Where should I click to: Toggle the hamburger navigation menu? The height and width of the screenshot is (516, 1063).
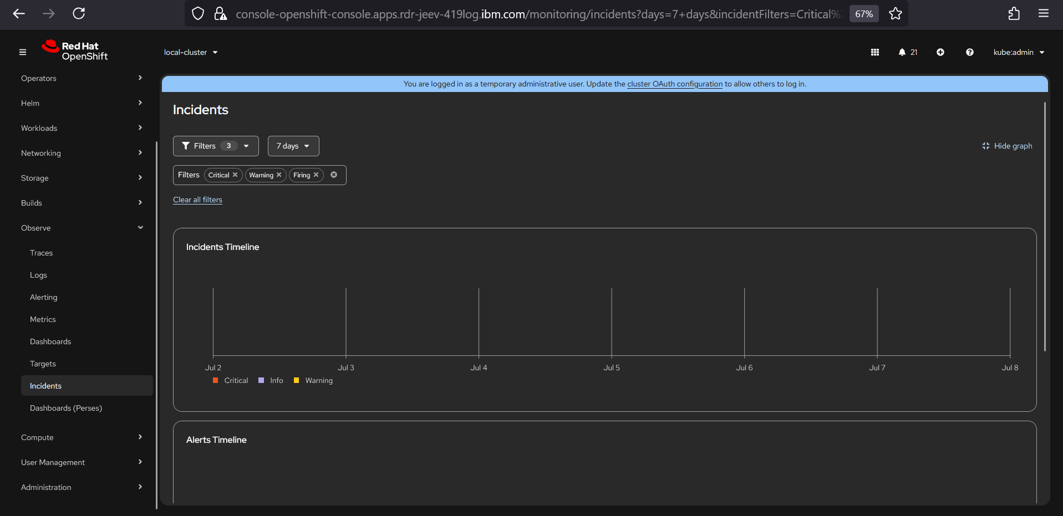(x=23, y=52)
